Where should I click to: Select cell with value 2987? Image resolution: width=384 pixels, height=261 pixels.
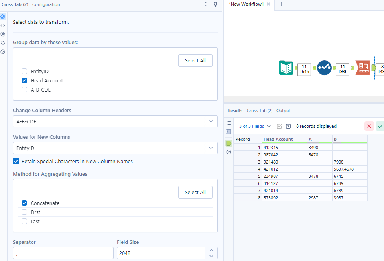point(319,198)
